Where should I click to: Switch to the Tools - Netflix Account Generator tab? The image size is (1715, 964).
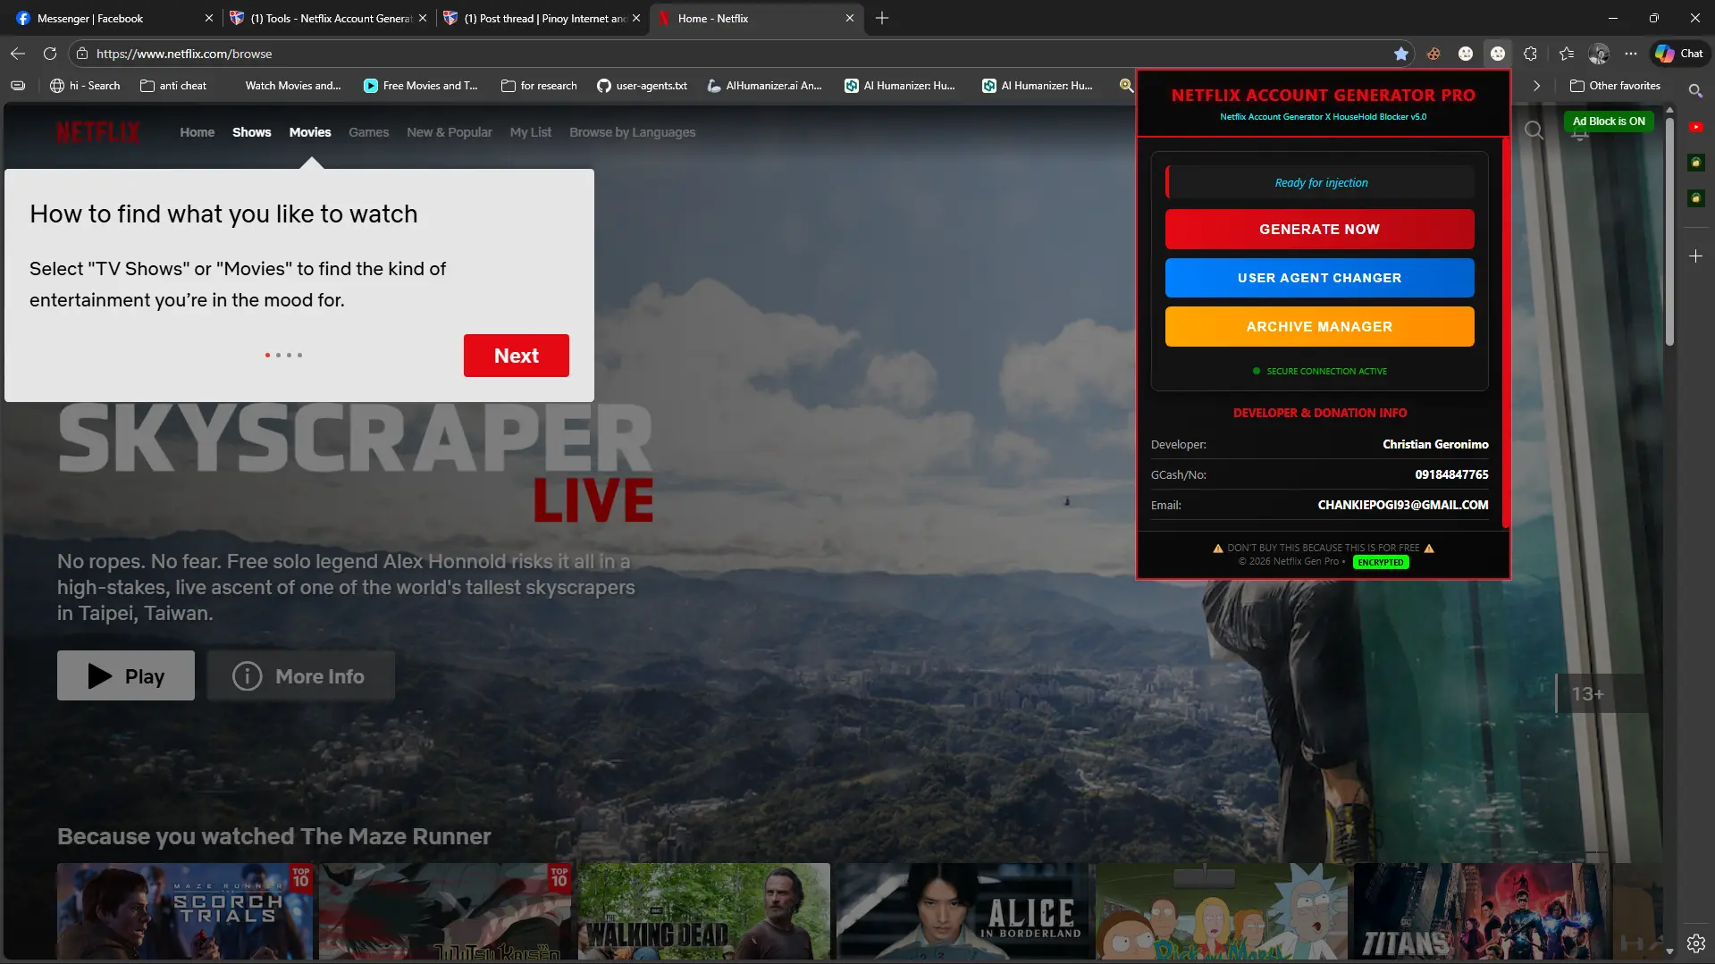(x=326, y=18)
